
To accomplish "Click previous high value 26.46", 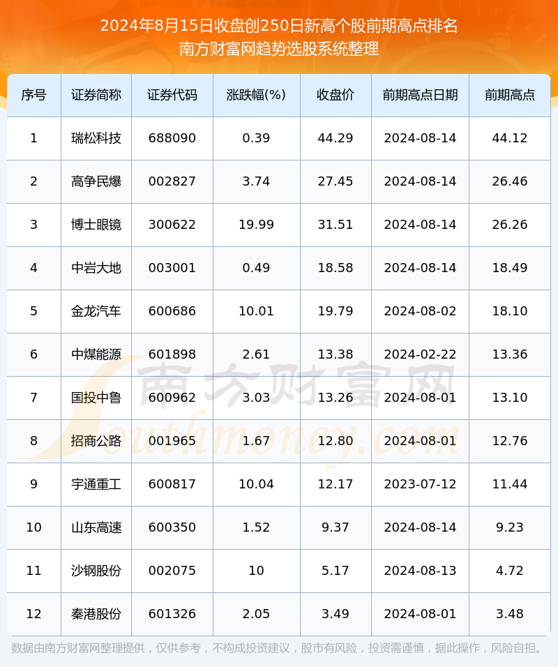I will pos(509,181).
